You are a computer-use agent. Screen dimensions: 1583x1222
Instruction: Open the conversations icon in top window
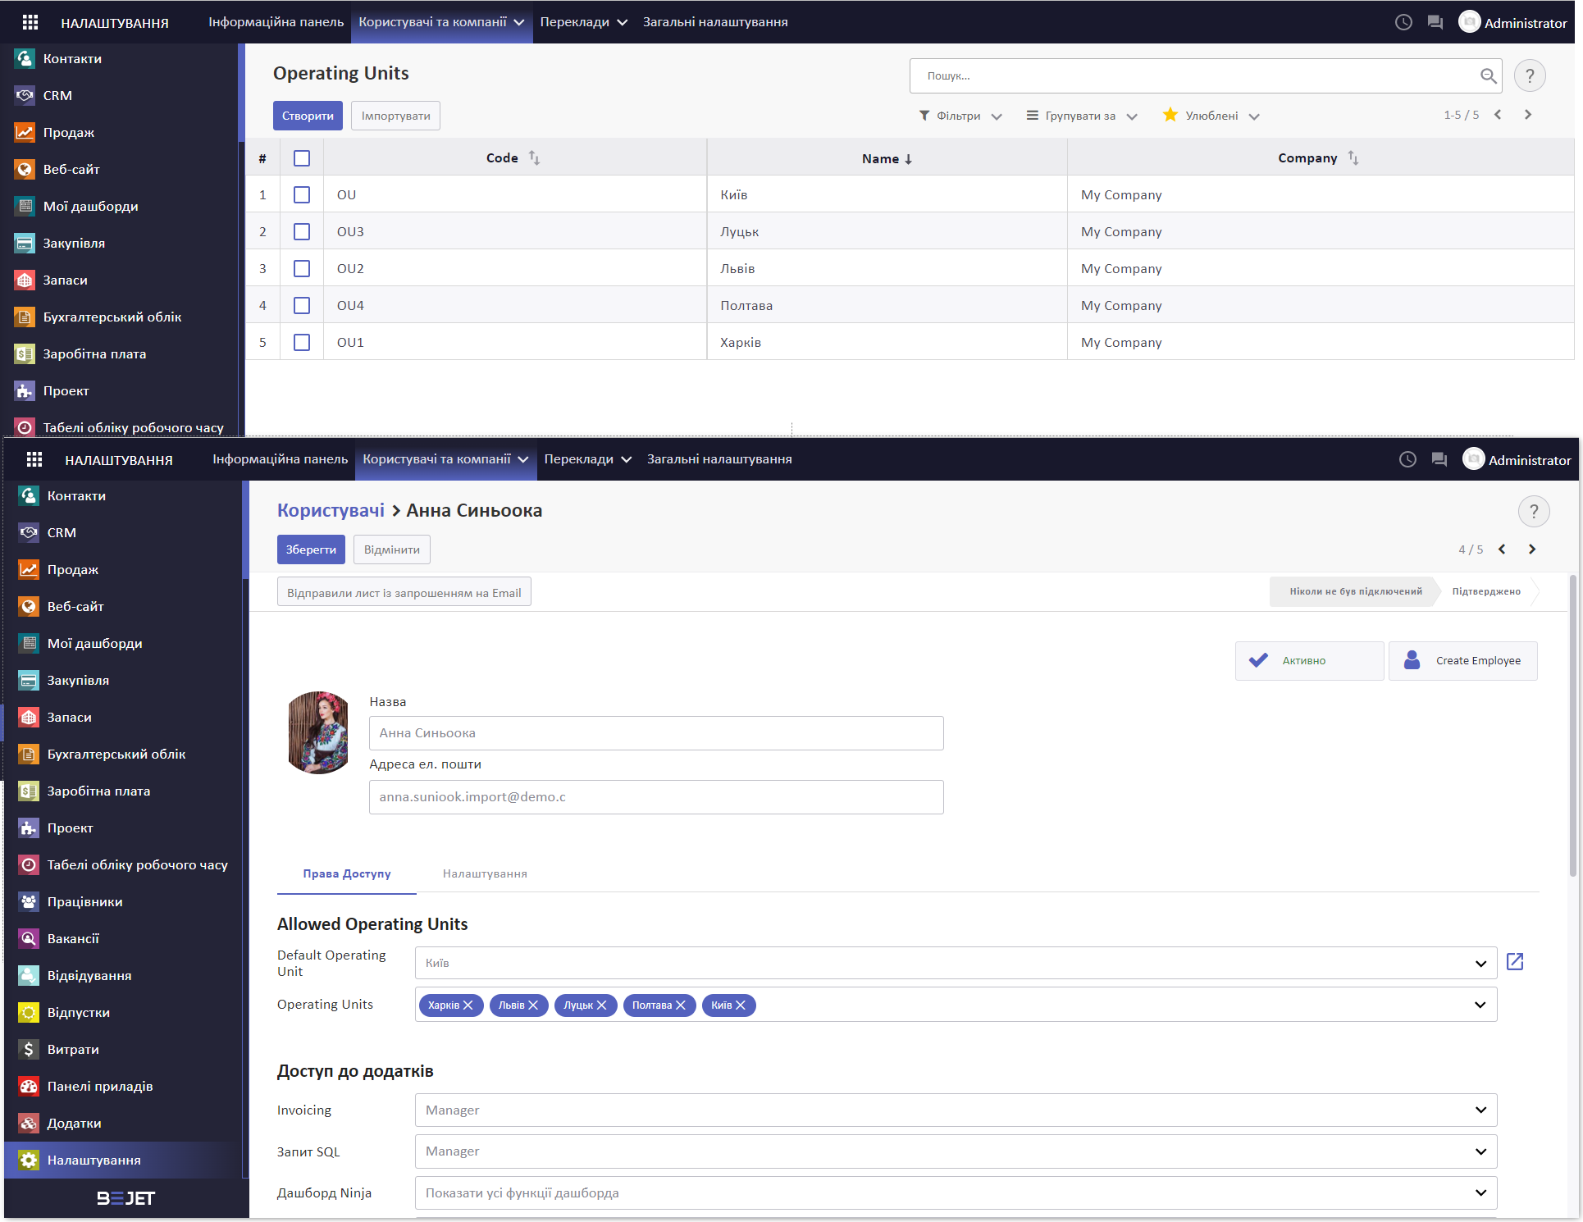pyautogui.click(x=1435, y=22)
